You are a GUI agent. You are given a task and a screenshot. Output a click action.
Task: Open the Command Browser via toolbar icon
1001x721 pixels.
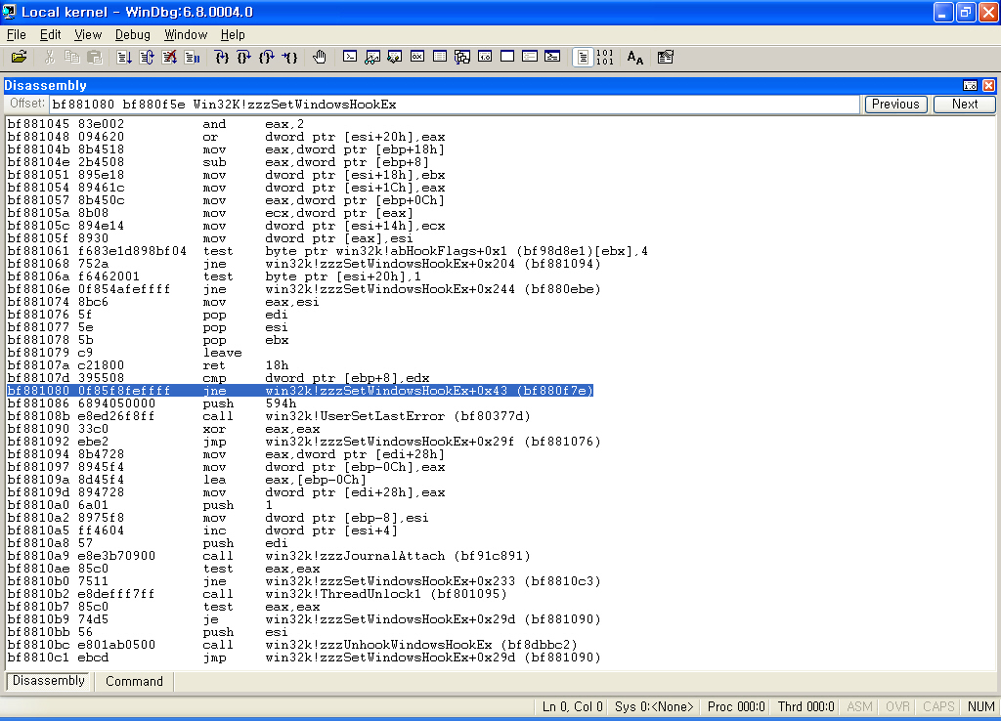click(552, 58)
